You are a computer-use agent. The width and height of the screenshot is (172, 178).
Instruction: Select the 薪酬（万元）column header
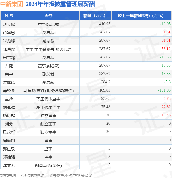point(95,15)
